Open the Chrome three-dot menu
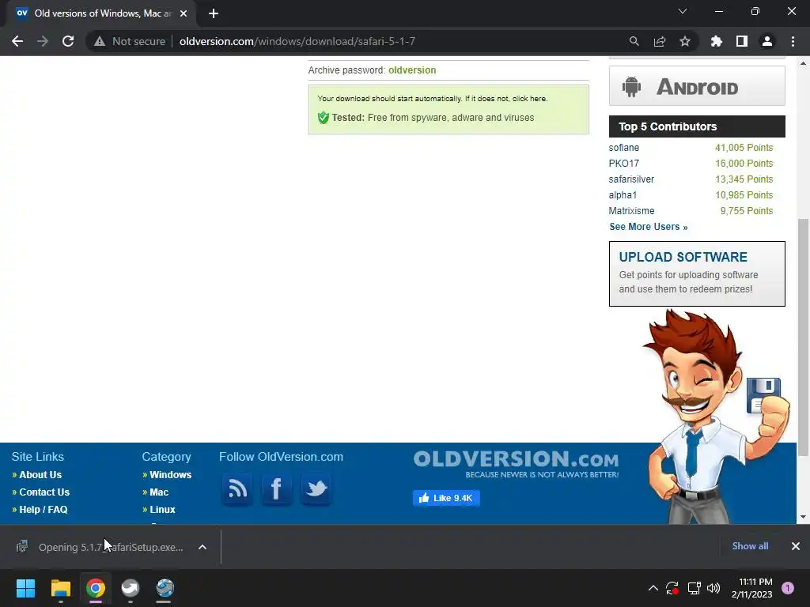This screenshot has width=810, height=607. click(793, 41)
